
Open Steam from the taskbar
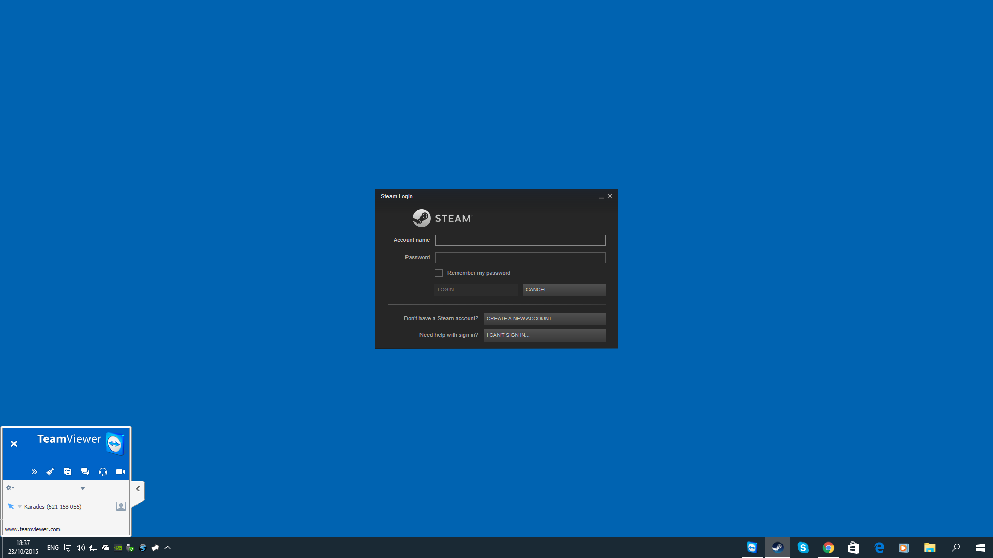777,548
